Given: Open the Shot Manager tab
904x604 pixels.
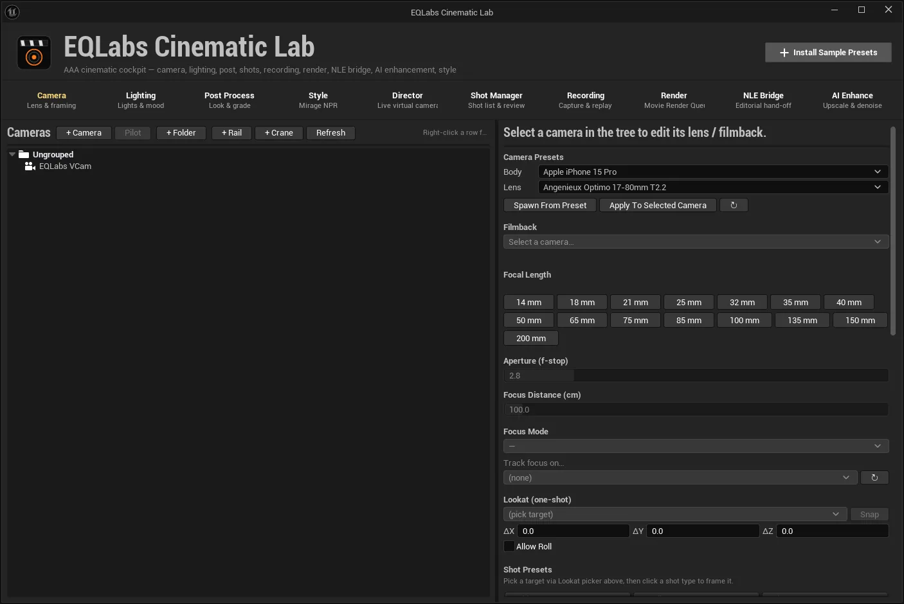Looking at the screenshot, I should [x=496, y=100].
